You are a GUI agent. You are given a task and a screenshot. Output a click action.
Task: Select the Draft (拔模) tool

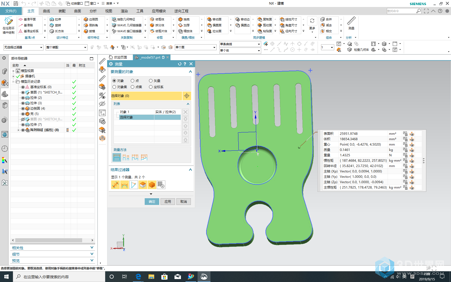pos(89,31)
